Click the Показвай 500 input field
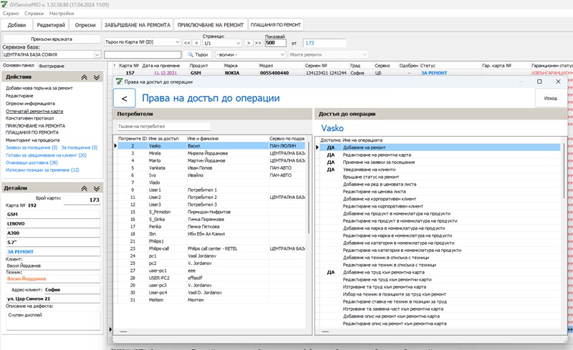 [x=276, y=43]
